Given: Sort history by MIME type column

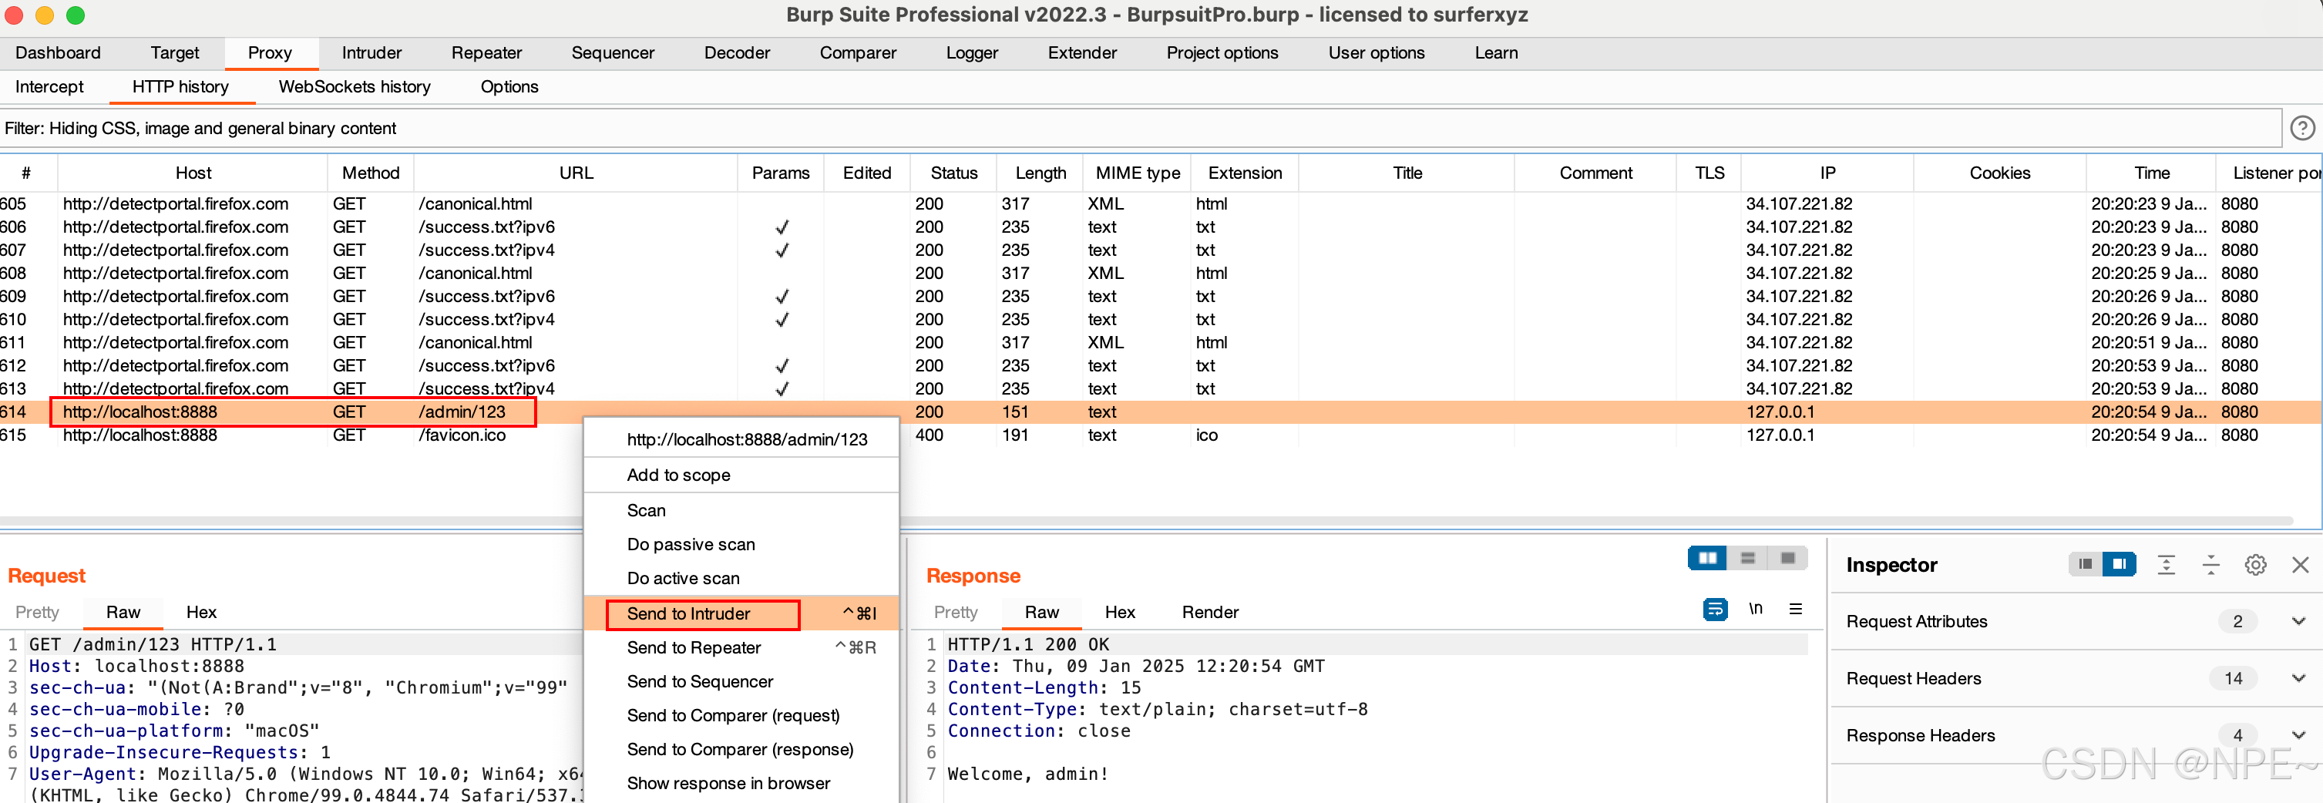Looking at the screenshot, I should [x=1137, y=173].
